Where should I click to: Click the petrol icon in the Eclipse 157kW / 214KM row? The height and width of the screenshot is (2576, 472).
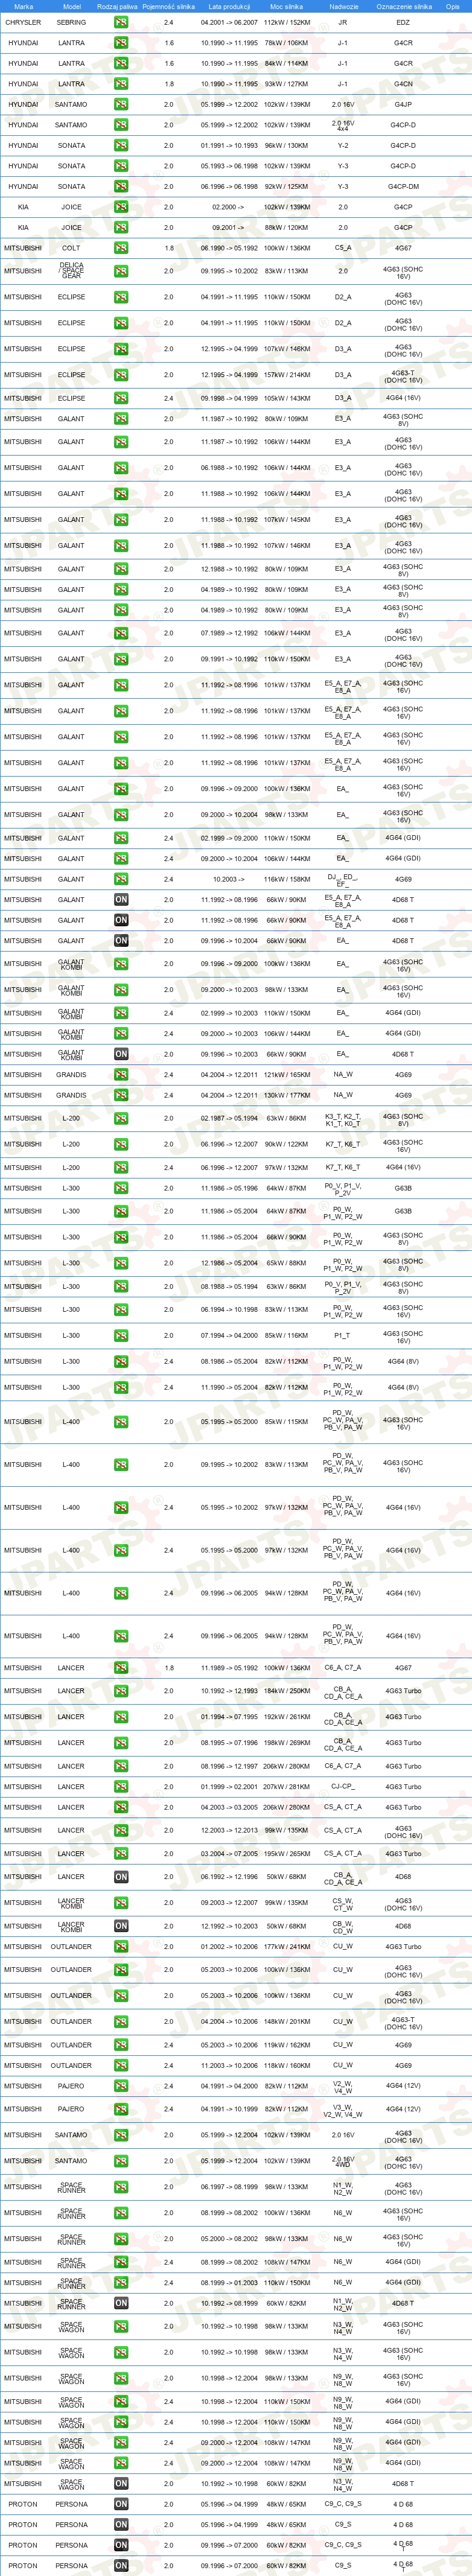[x=120, y=375]
